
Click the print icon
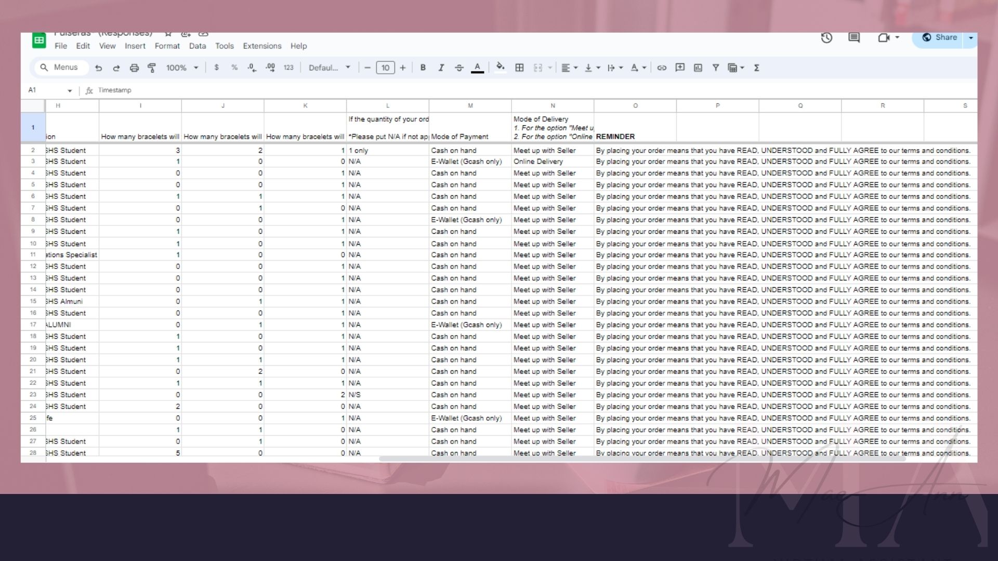[x=134, y=68]
